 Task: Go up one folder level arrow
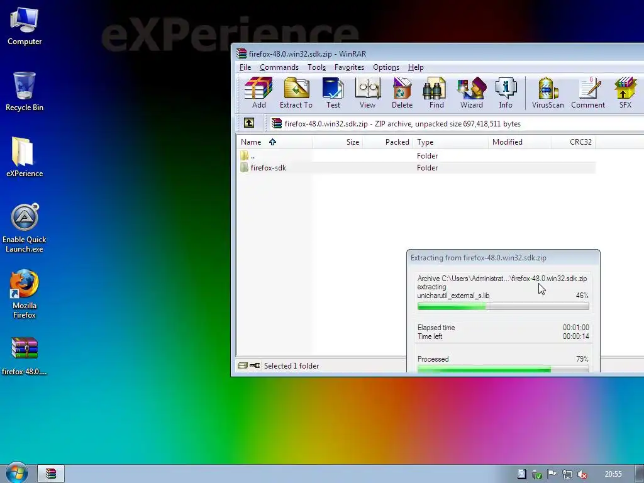tap(249, 123)
